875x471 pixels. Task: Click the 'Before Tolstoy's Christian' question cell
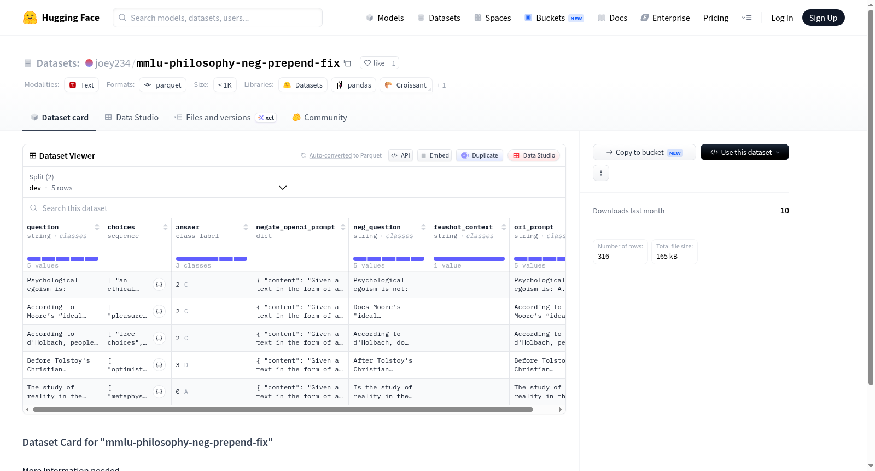click(x=63, y=365)
